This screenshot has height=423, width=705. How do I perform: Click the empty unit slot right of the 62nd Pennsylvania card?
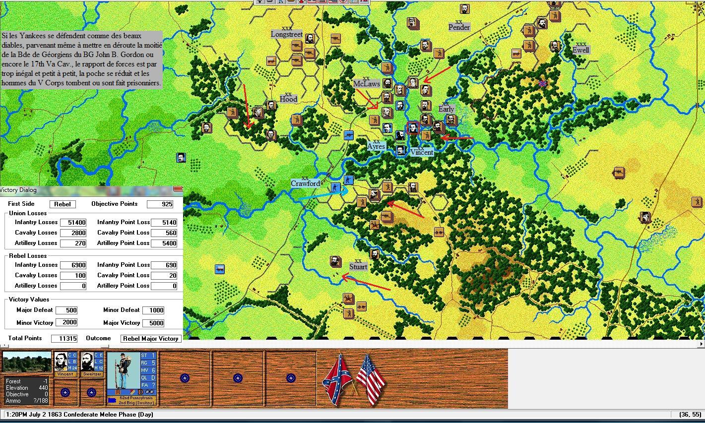185,378
